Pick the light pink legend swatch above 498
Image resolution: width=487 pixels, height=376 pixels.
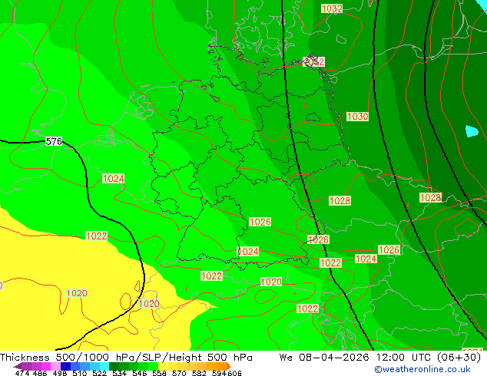tap(55, 366)
